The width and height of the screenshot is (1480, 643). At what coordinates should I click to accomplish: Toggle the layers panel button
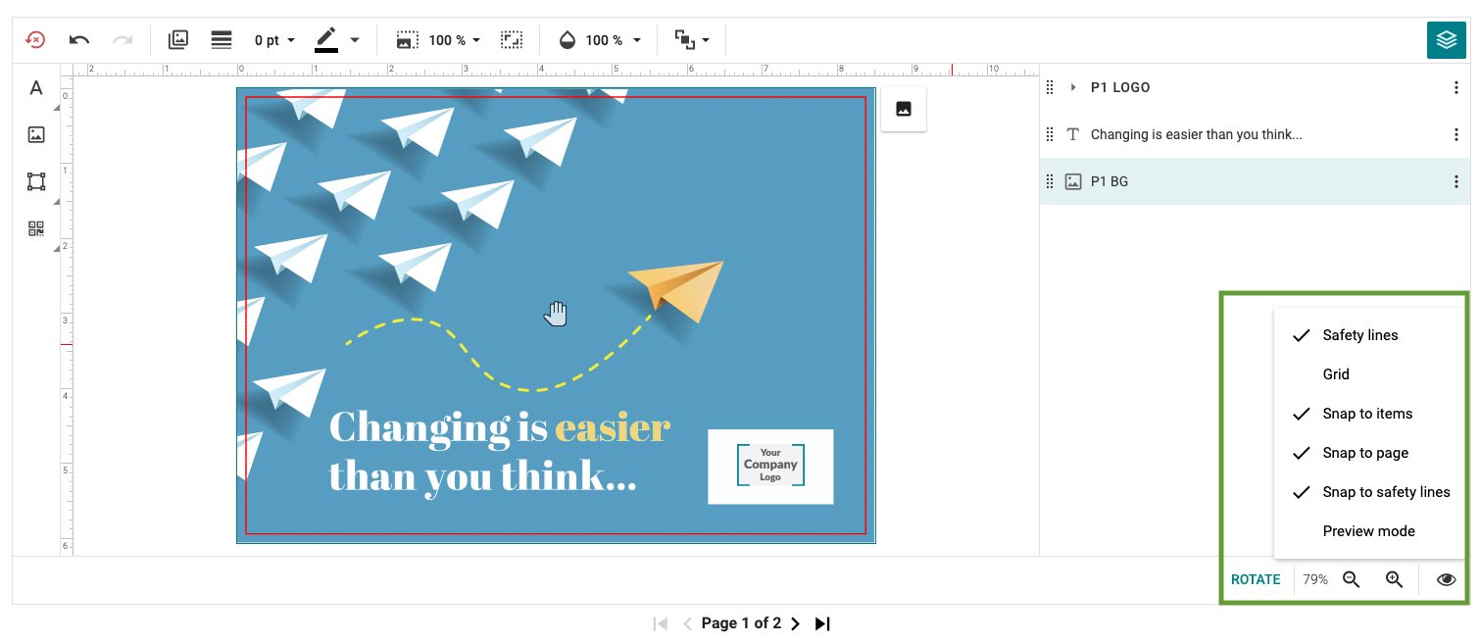pos(1446,40)
